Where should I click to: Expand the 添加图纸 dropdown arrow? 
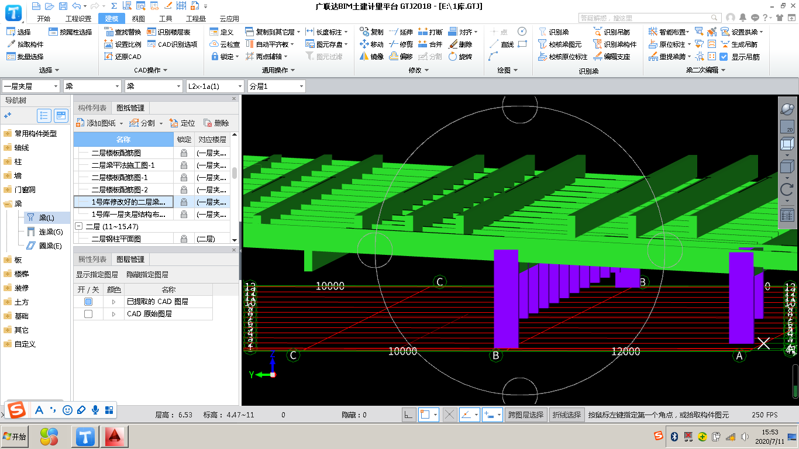click(x=121, y=123)
